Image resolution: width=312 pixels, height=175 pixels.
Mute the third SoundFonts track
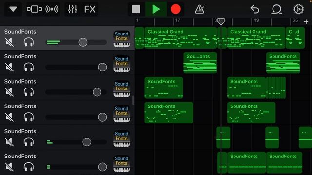(9, 92)
